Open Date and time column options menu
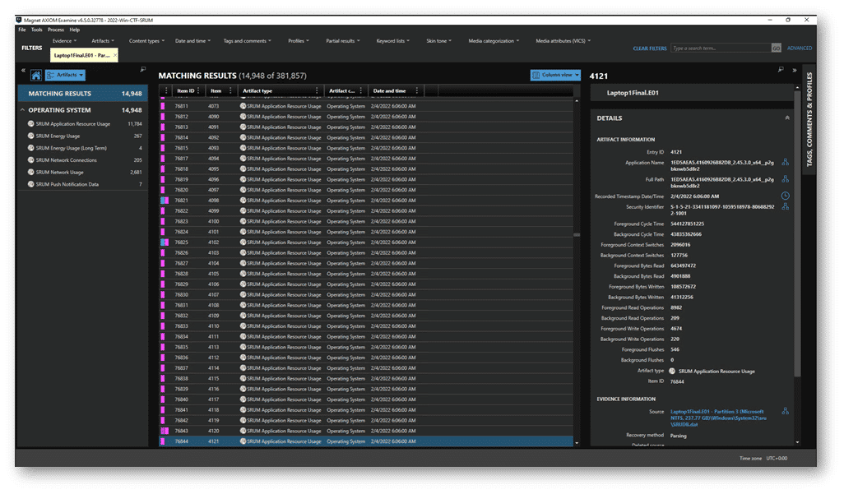This screenshot has height=494, width=844. 416,91
